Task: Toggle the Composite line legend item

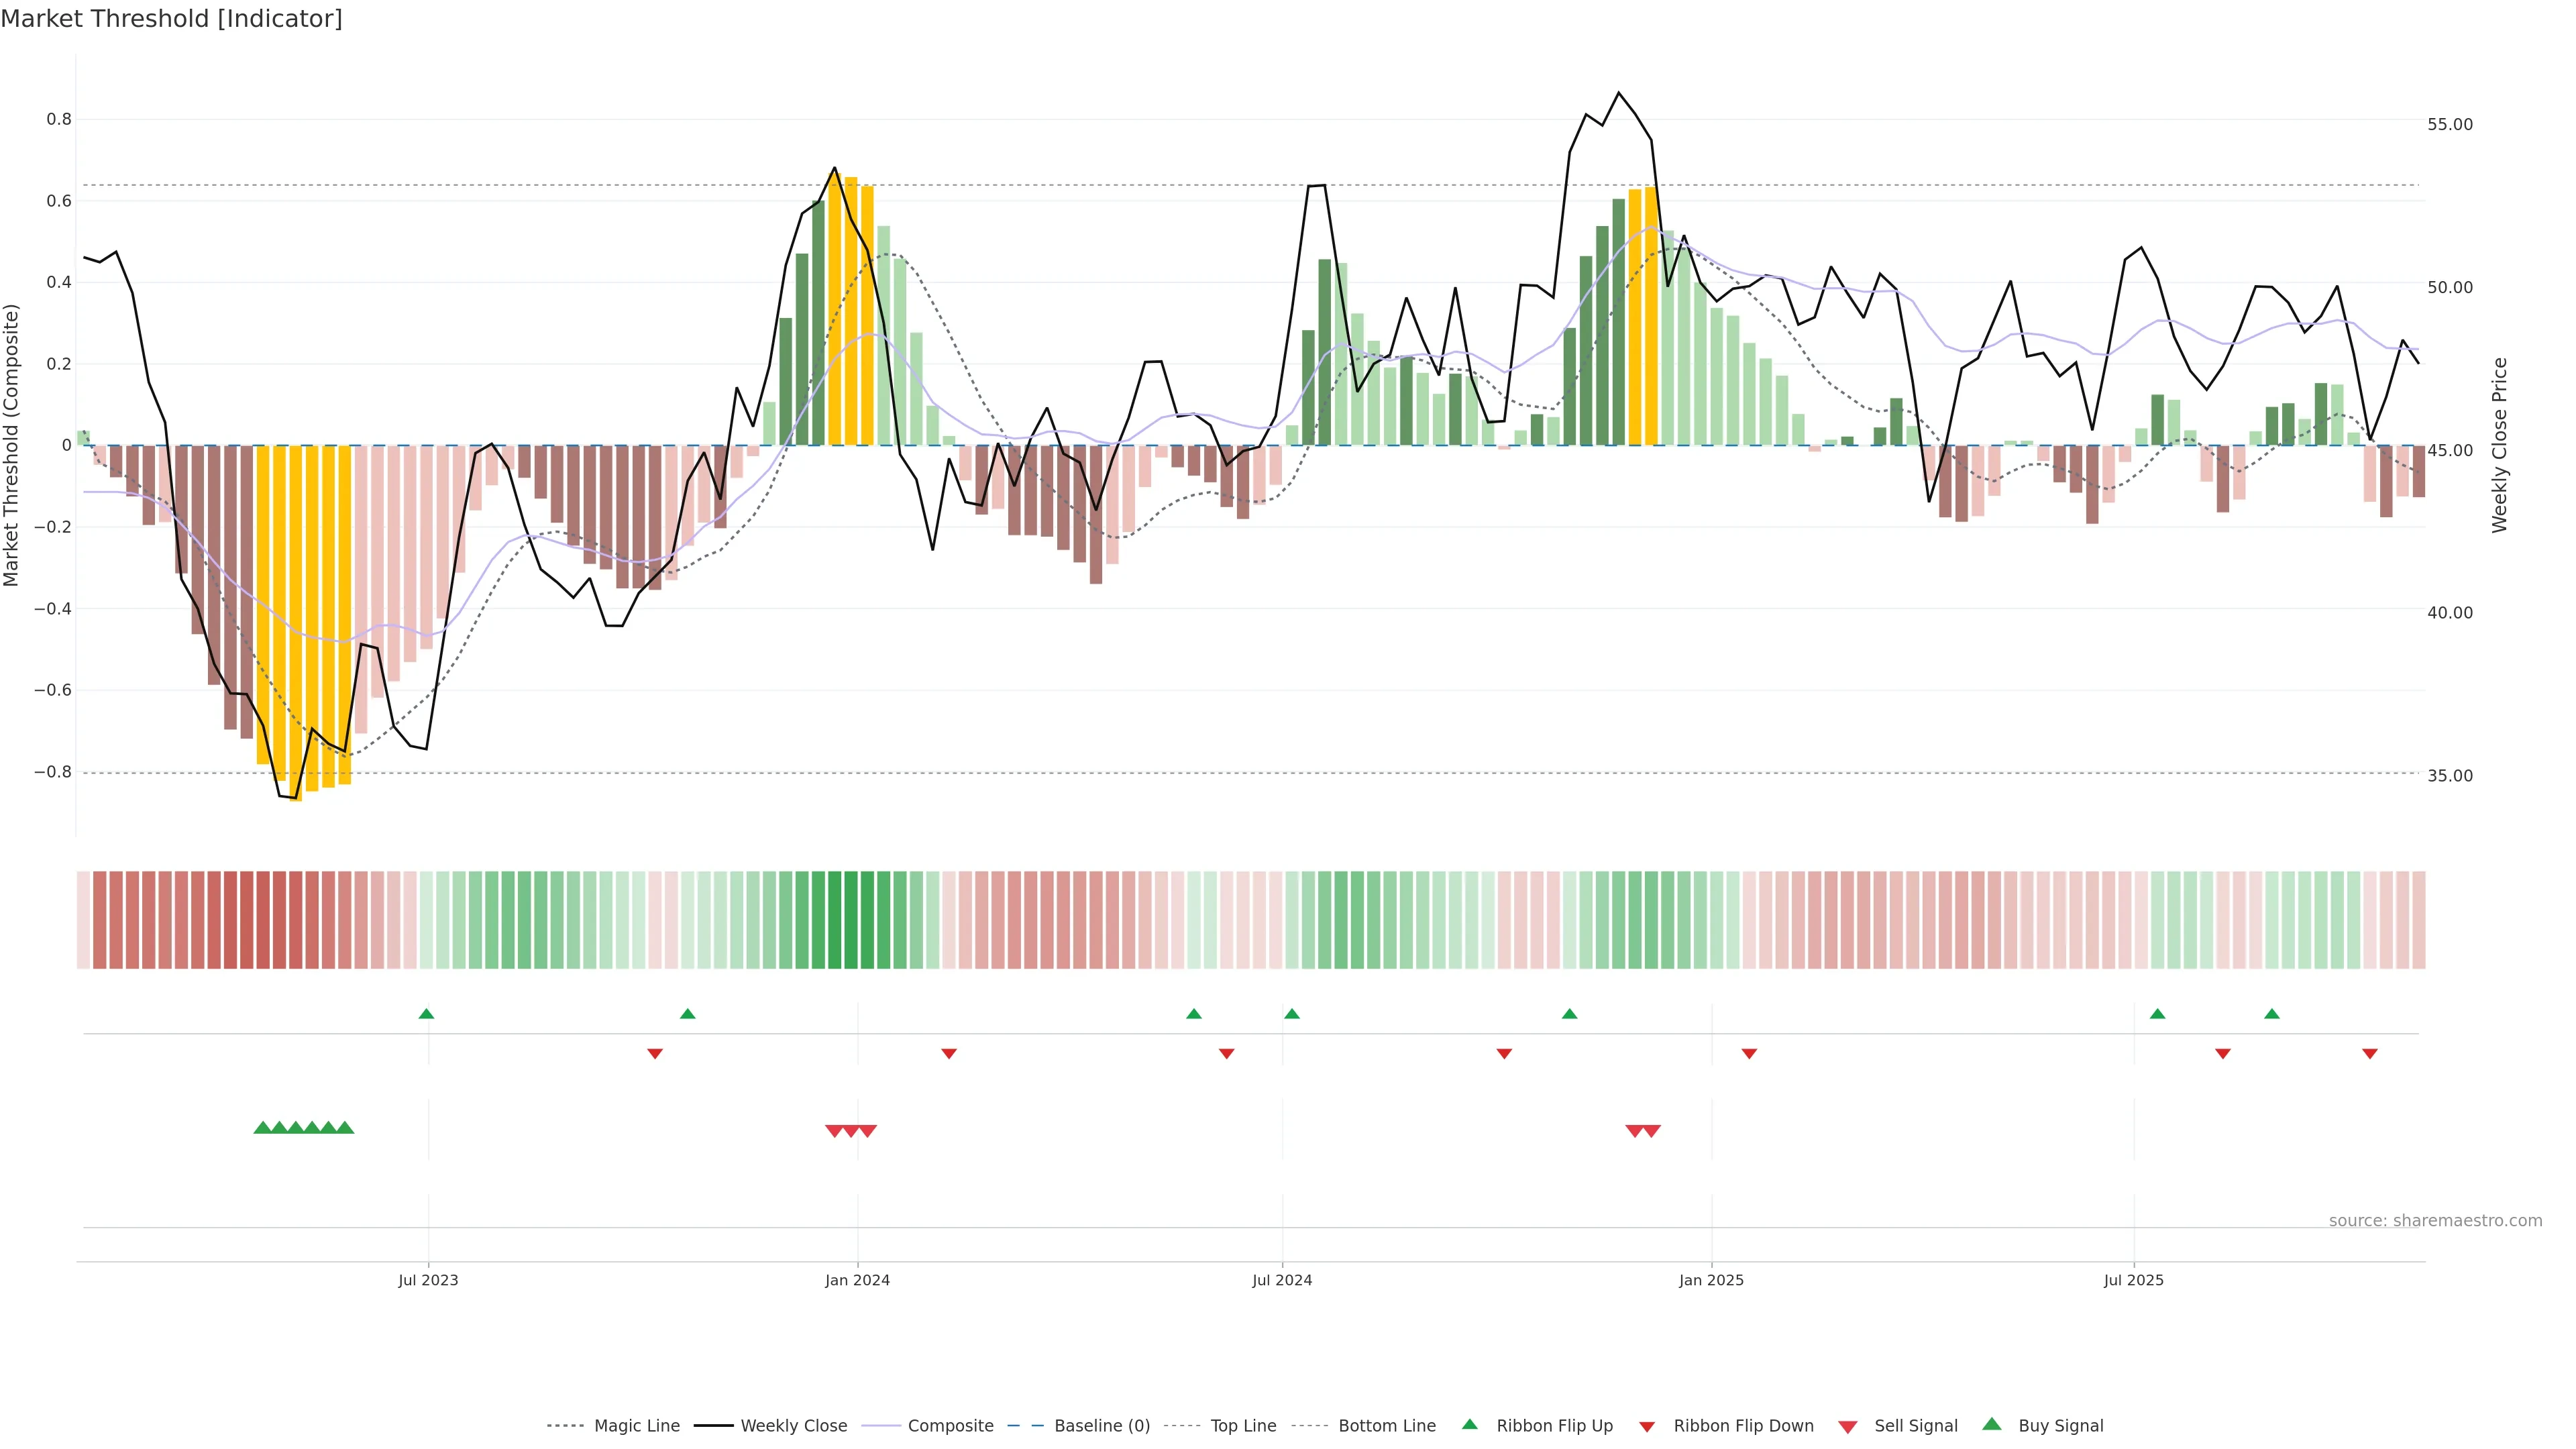Action: tap(950, 1426)
